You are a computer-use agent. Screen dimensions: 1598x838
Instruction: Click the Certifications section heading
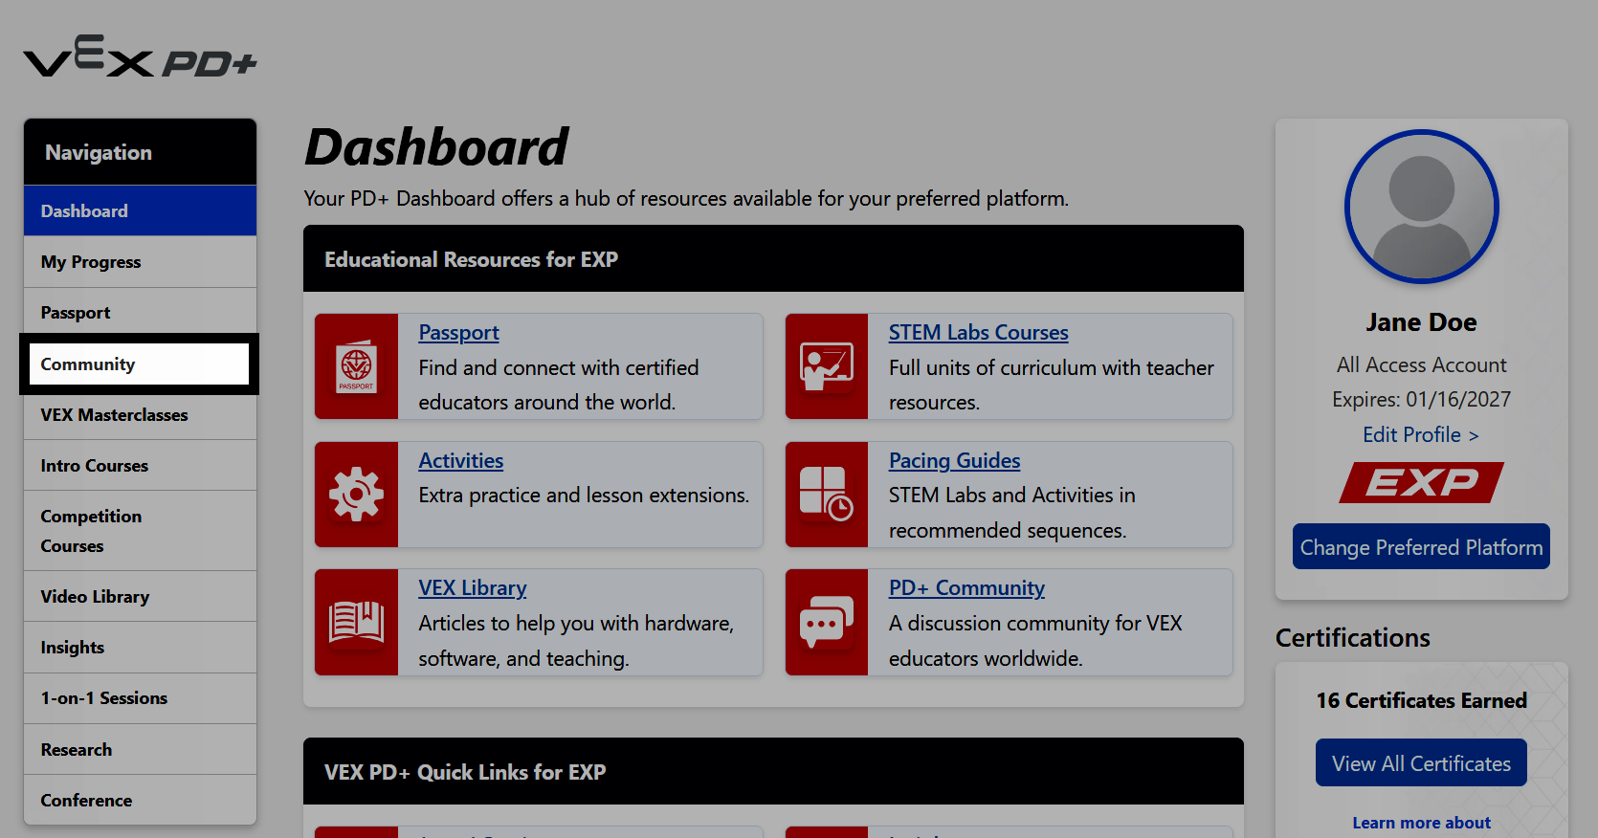(x=1353, y=638)
